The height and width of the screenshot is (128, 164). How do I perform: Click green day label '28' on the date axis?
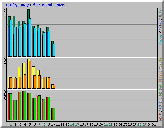coord(139,124)
